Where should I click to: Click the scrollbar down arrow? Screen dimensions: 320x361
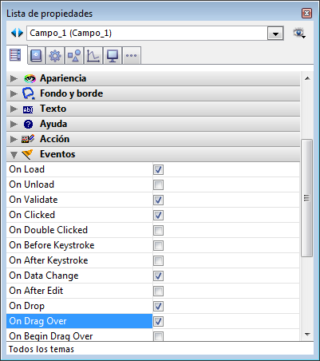coord(307,335)
